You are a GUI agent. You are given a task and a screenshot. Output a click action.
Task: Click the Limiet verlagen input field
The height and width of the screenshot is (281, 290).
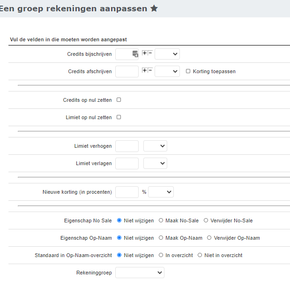coord(127,163)
